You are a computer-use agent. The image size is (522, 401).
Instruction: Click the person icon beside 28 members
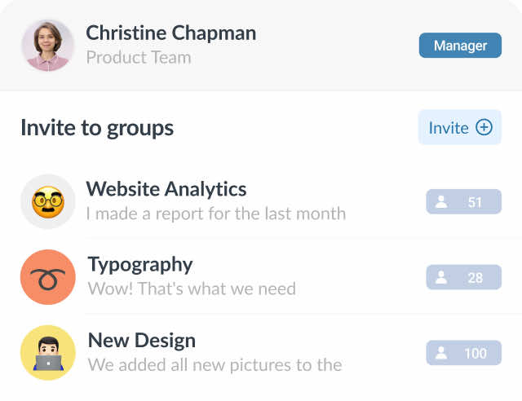441,278
